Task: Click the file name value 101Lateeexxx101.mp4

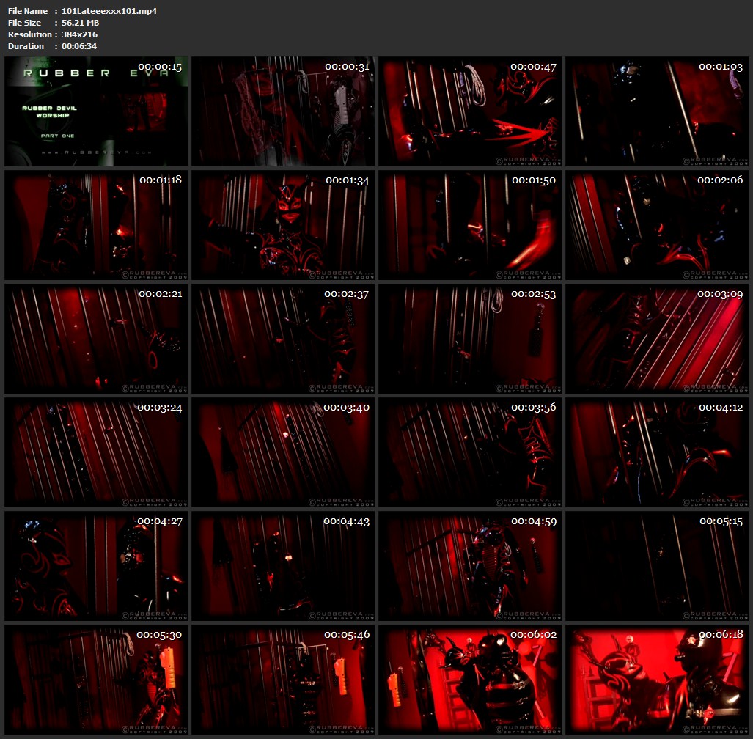Action: pyautogui.click(x=109, y=10)
